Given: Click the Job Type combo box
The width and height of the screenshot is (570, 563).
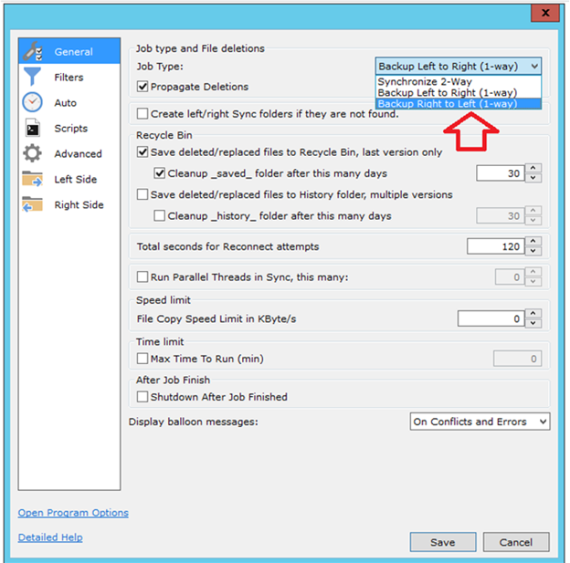Looking at the screenshot, I should coord(459,66).
